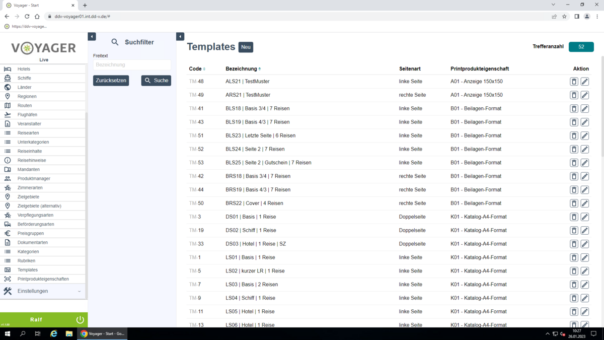Image resolution: width=604 pixels, height=340 pixels.
Task: Edit template BLS18 Basis 3/4
Action: tap(584, 109)
